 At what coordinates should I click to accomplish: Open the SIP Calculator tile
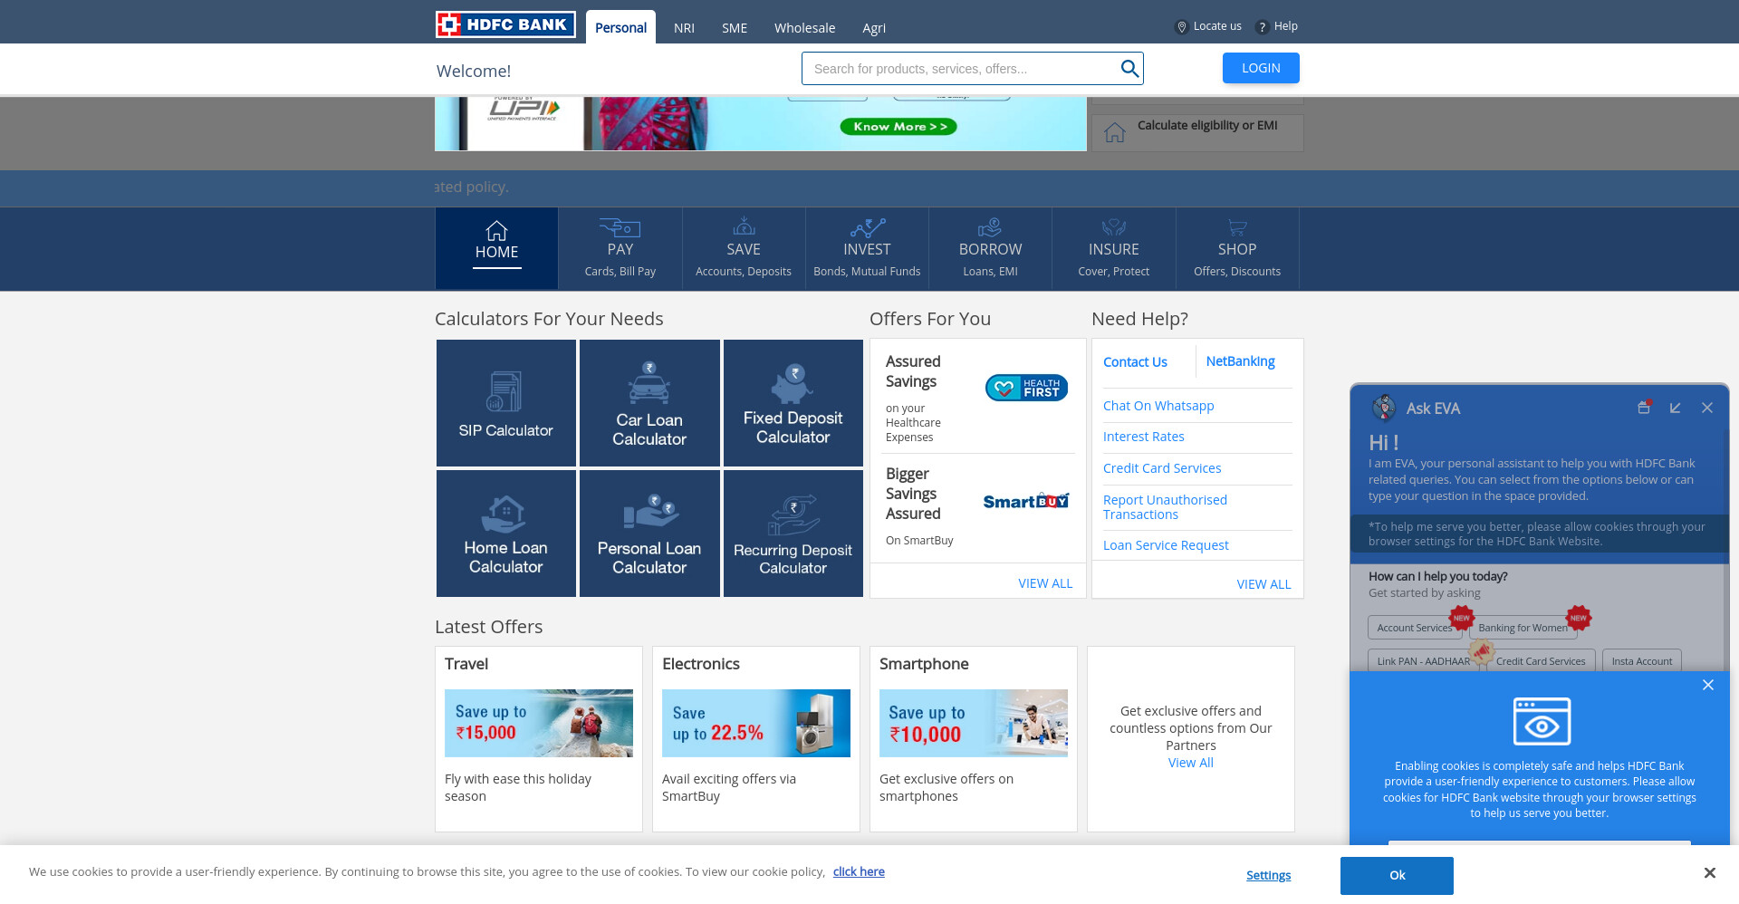pyautogui.click(x=506, y=403)
